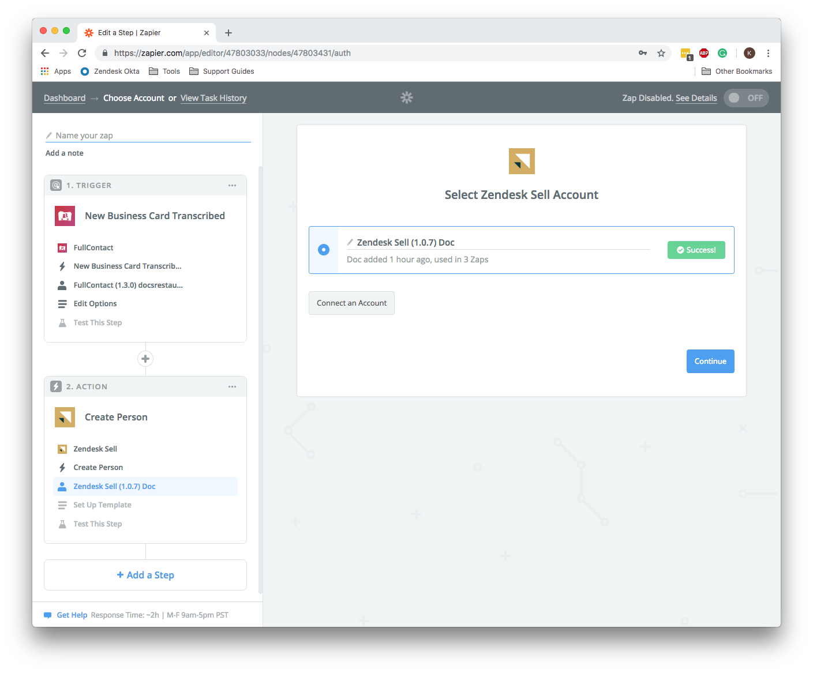This screenshot has height=673, width=813.
Task: Close the Edit a Step Zapier tab
Action: pos(207,33)
